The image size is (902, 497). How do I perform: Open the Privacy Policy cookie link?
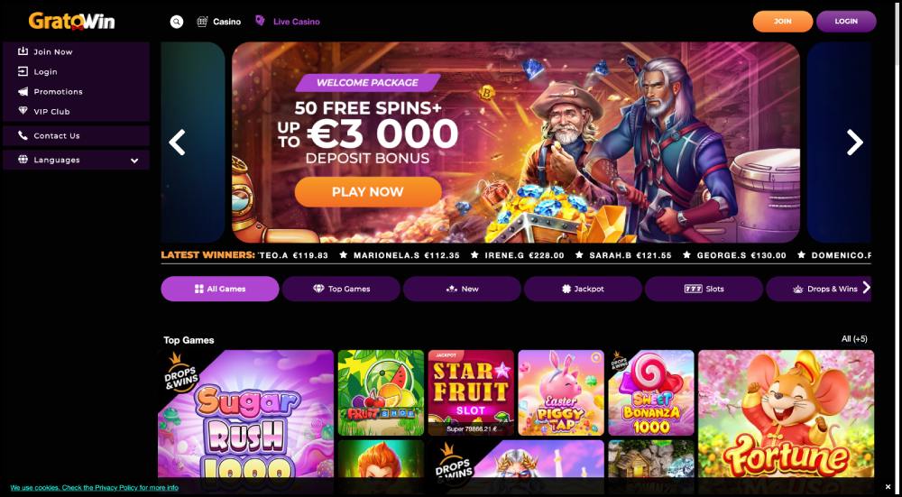[x=95, y=488]
